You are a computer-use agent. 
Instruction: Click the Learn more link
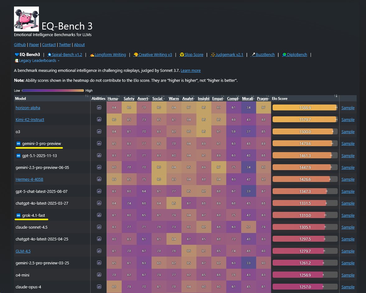(190, 70)
